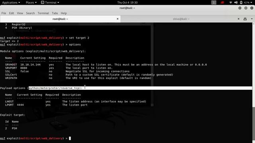Image resolution: width=255 pixels, height=143 pixels.
Task: Close the root@kali tab
Action: point(118,19)
